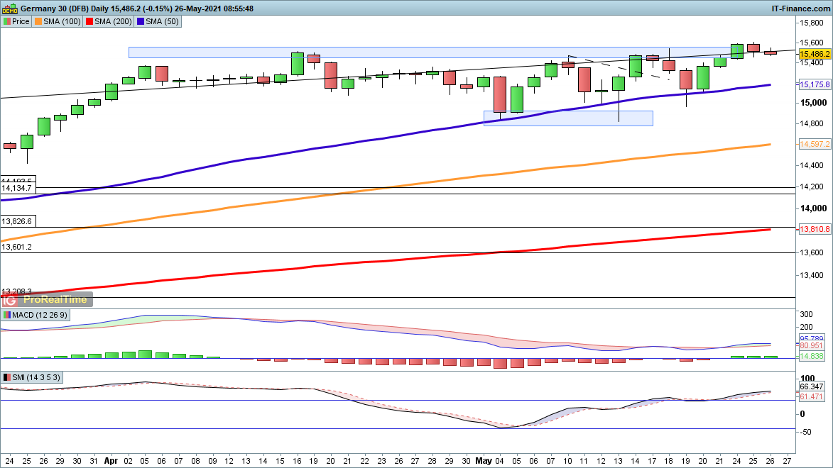Image resolution: width=833 pixels, height=468 pixels.
Task: Select the orange SMA (100) color swatch
Action: click(38, 21)
